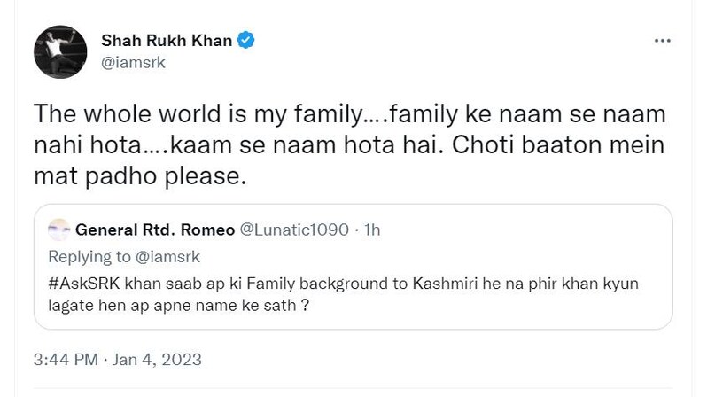715x397 pixels.
Task: Click the Jan 4, 2023 date
Action: [160, 360]
